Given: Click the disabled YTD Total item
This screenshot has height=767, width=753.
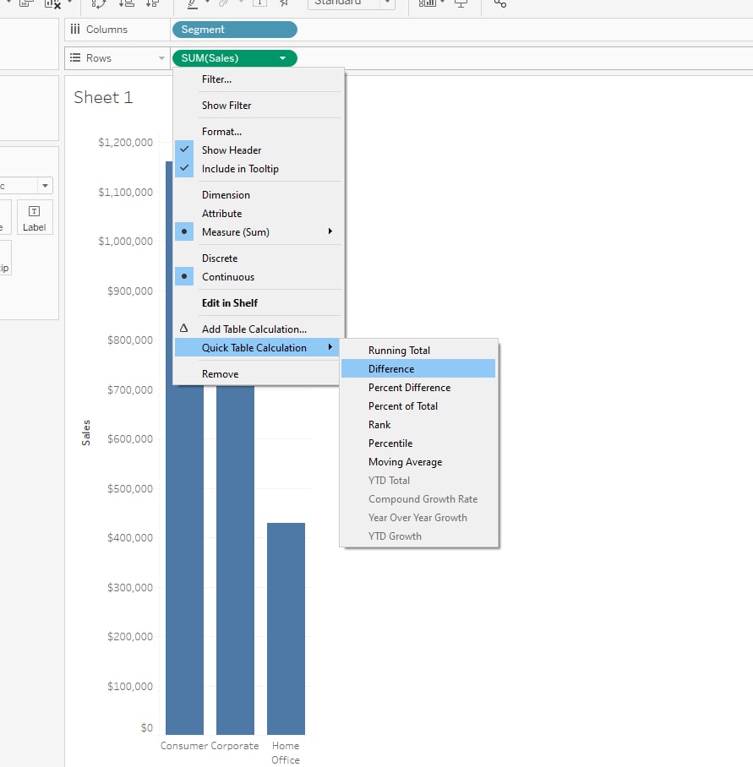Looking at the screenshot, I should pos(418,481).
